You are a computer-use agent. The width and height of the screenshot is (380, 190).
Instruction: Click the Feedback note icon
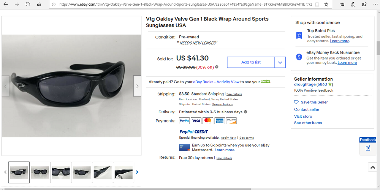pyautogui.click(x=368, y=148)
